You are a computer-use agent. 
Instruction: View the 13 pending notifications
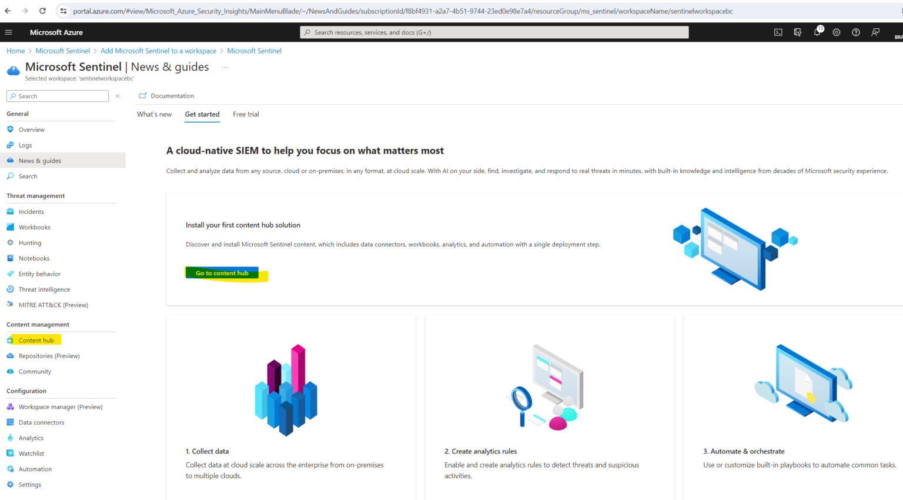[817, 32]
